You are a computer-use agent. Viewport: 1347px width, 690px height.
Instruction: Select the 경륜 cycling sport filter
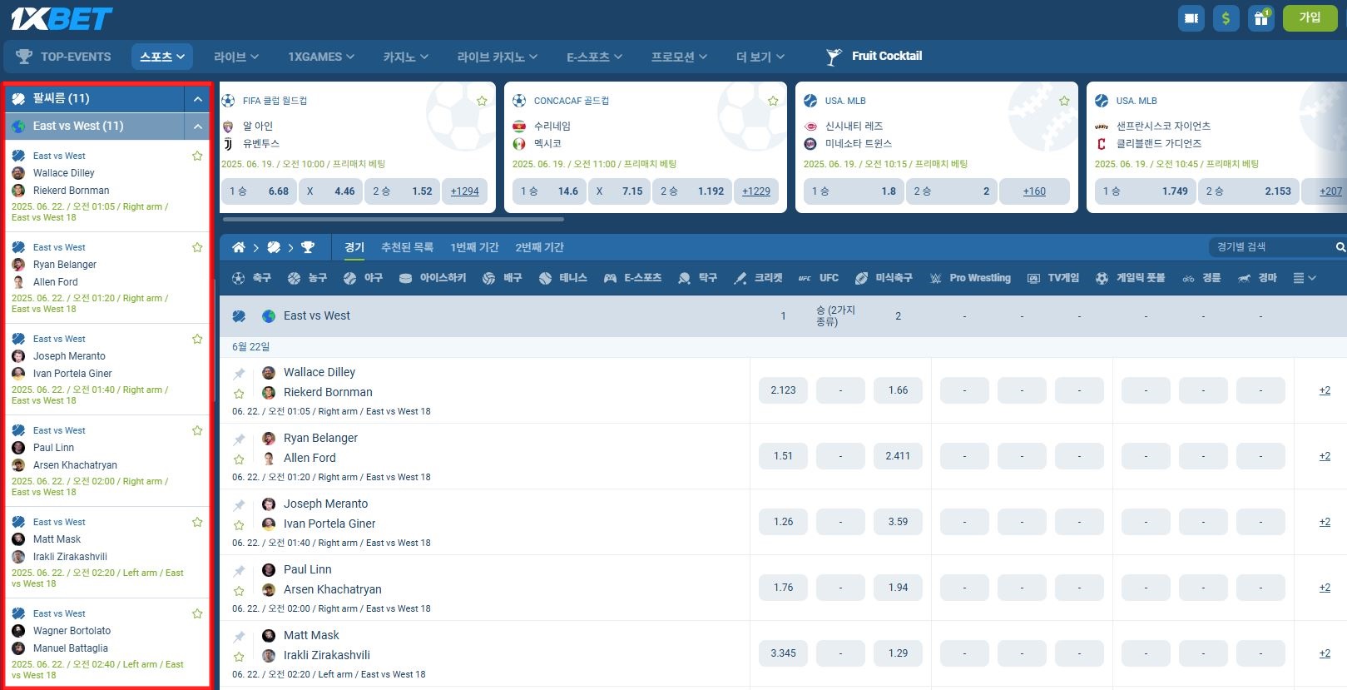pos(1201,278)
